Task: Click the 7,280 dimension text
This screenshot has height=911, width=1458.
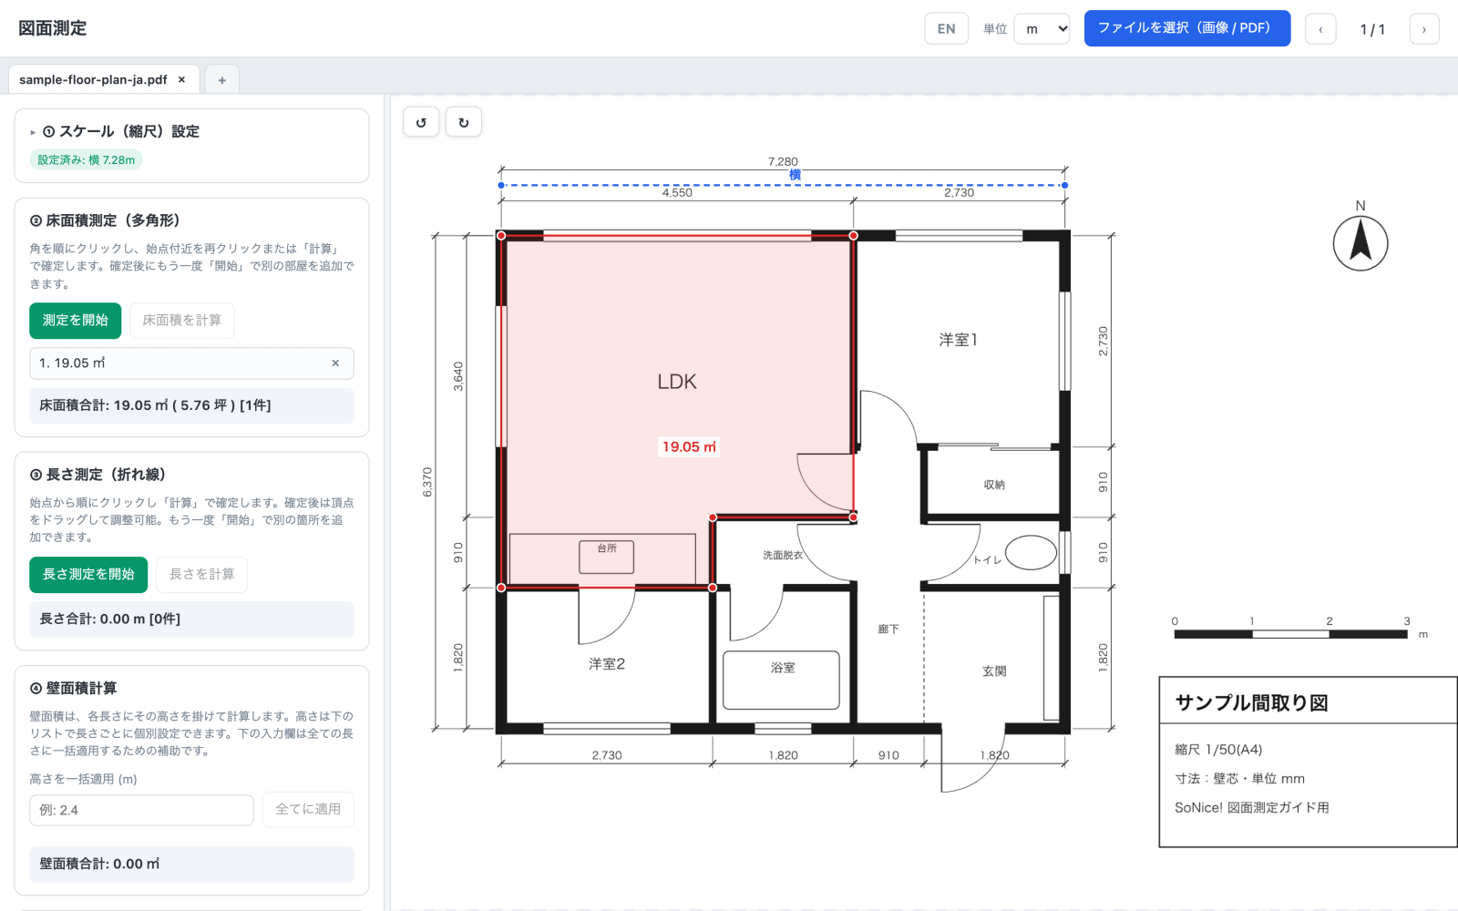Action: click(783, 161)
